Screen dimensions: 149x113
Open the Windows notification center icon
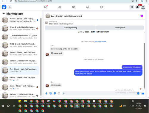coord(145,106)
